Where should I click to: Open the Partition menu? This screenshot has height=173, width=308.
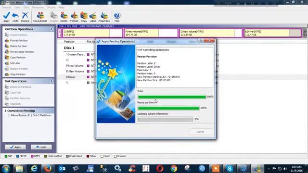point(38,8)
